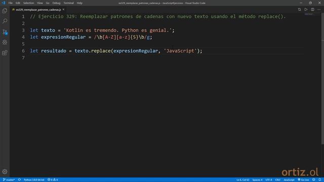Image resolution: width=324 pixels, height=182 pixels.
Task: Change the Spaces: 4 indentation setting
Action: (x=257, y=180)
